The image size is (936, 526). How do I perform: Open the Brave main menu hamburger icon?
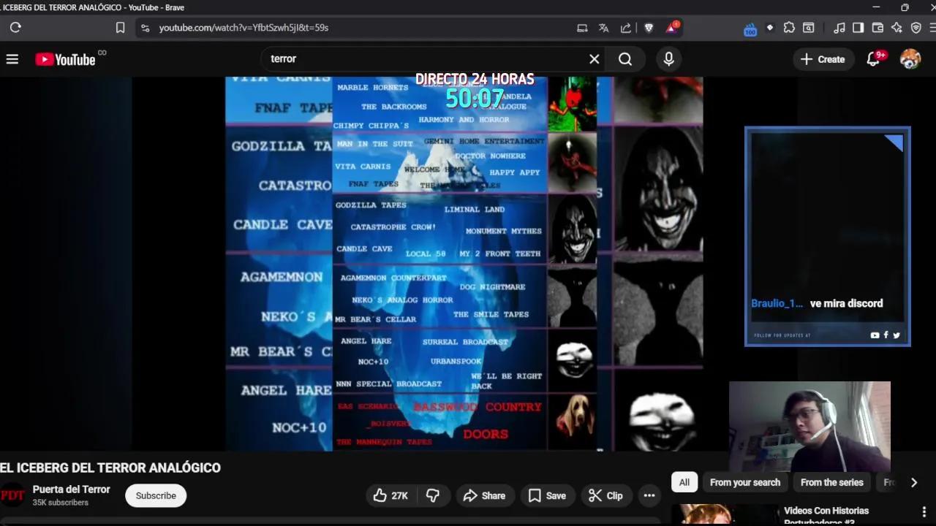[x=932, y=28]
